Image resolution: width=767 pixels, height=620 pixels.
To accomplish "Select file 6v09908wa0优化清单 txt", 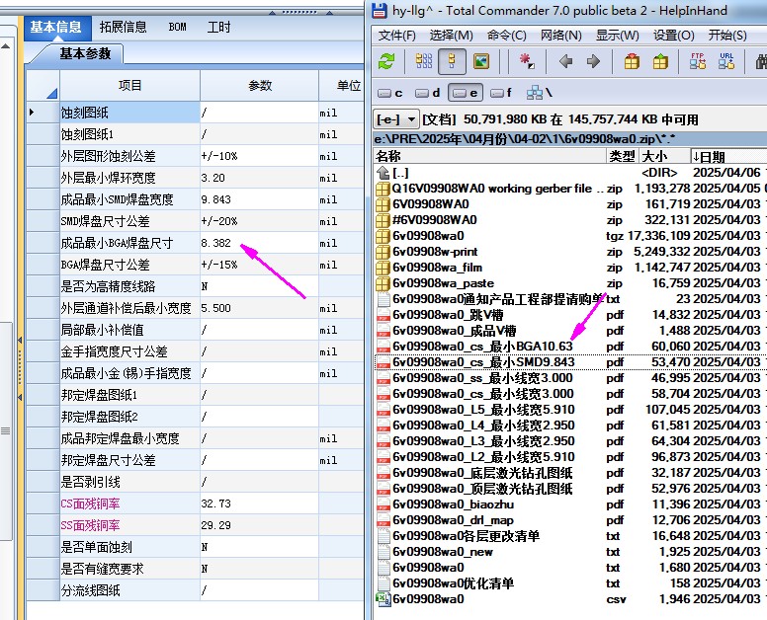I will pos(454,583).
